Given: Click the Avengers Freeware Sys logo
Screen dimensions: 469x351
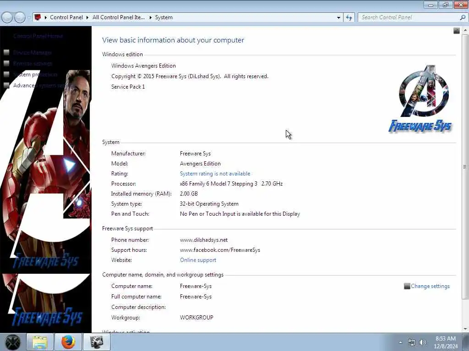Looking at the screenshot, I should (x=421, y=99).
